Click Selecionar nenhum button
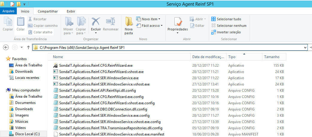Viewport: 312px width, 137px height. pos(229,26)
